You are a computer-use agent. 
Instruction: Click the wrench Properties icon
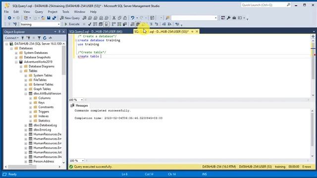(228, 18)
